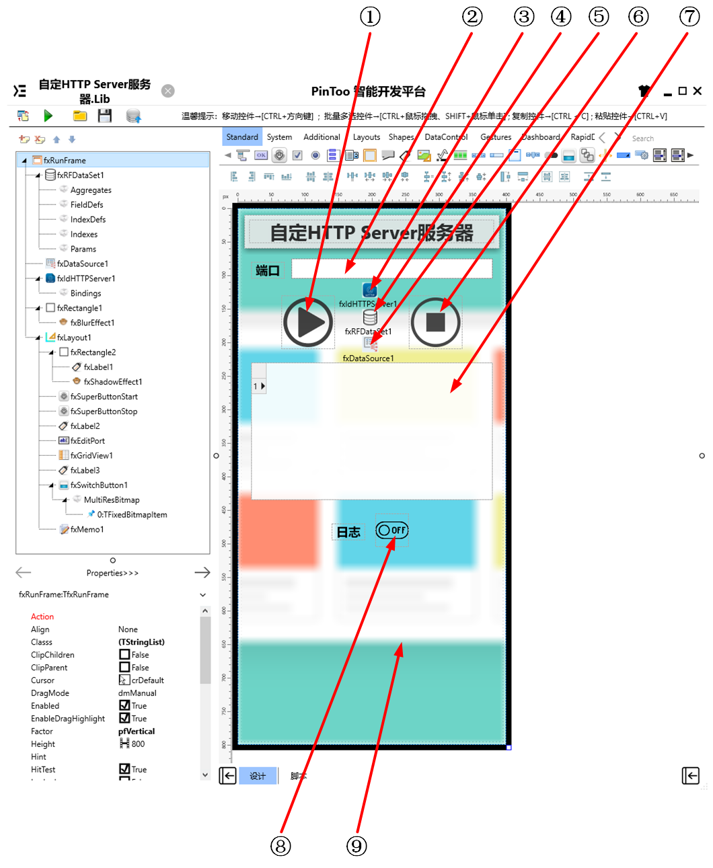Click the 端口 port input field
The image size is (713, 868).
click(392, 269)
